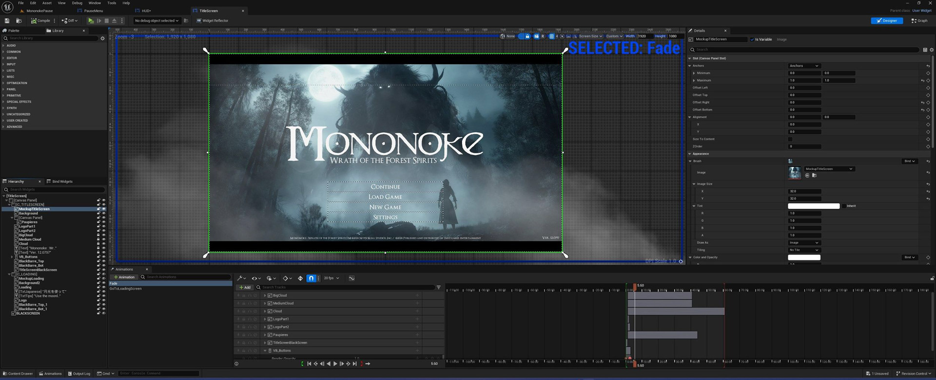Toggle visibility of Background in hierarchy
Image resolution: width=936 pixels, height=380 pixels.
coord(103,213)
